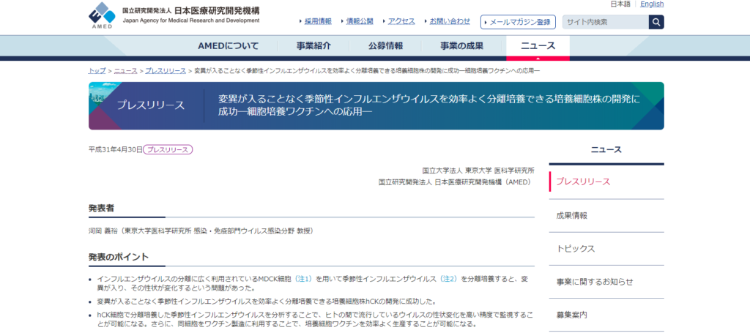Open 事業紹介 navigation menu
This screenshot has width=750, height=333.
tap(313, 46)
